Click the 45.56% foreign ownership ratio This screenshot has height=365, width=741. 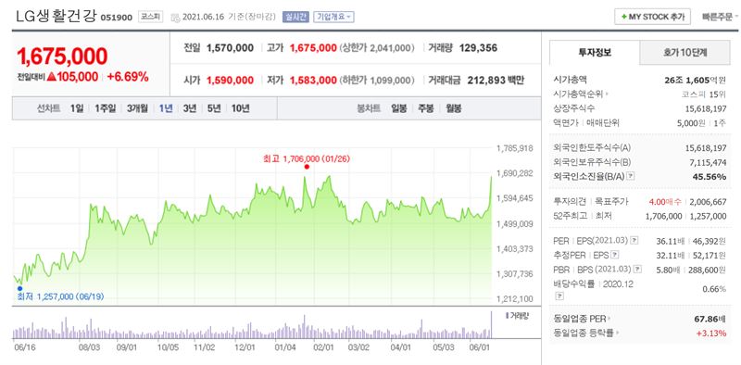(x=710, y=176)
